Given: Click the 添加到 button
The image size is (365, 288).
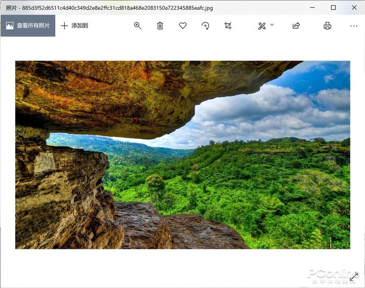Looking at the screenshot, I should (x=74, y=26).
